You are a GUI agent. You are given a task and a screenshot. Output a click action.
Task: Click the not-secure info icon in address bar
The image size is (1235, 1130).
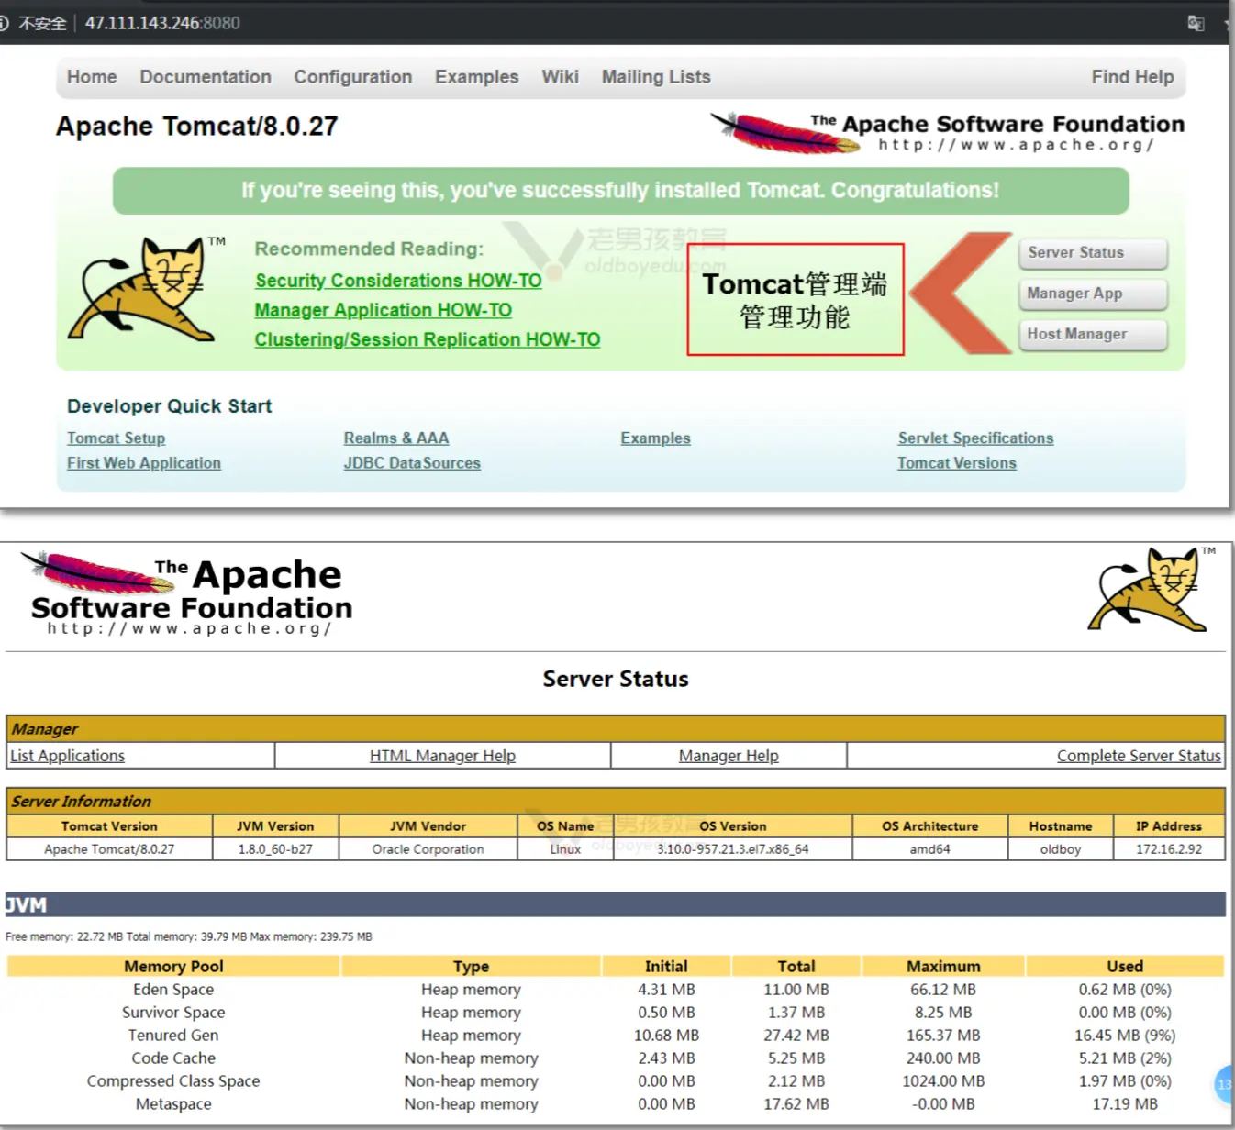[x=4, y=23]
